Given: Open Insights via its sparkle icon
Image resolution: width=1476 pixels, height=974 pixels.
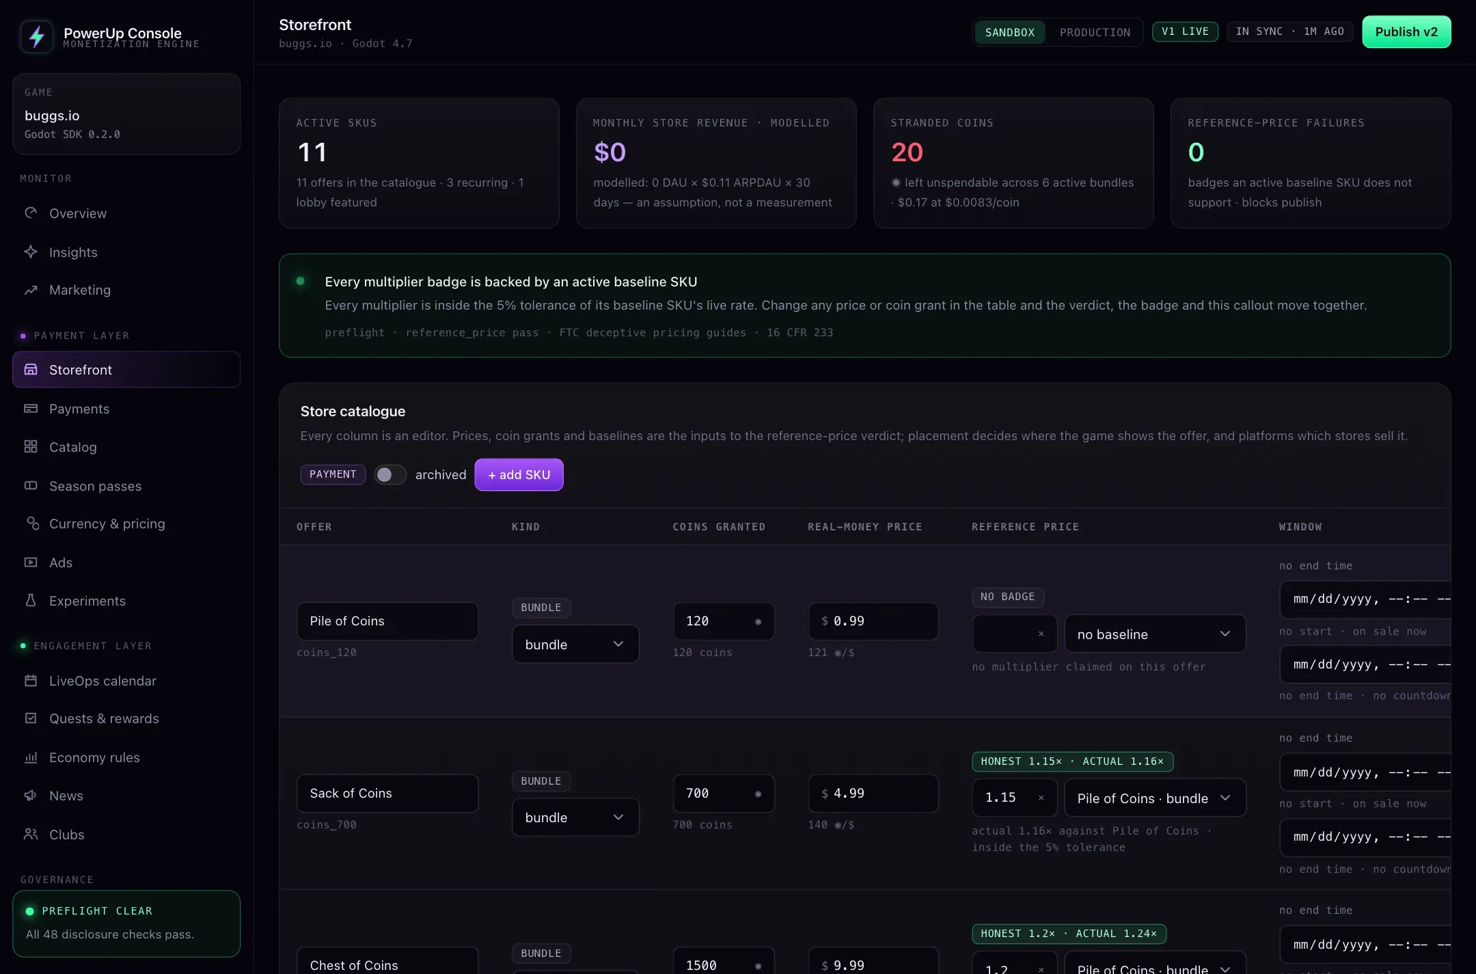Looking at the screenshot, I should 31,252.
